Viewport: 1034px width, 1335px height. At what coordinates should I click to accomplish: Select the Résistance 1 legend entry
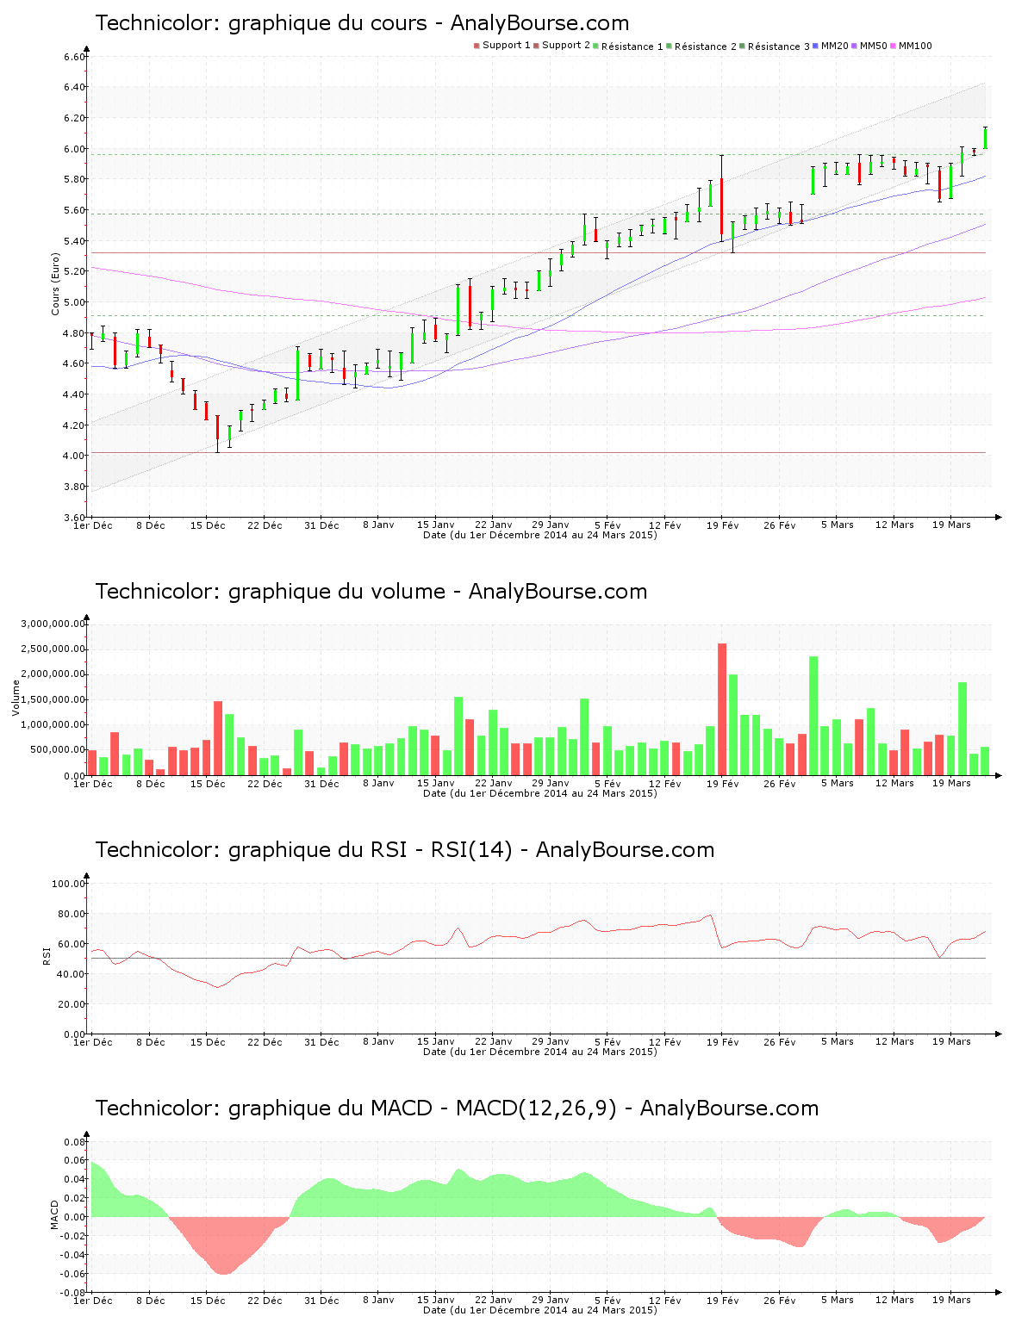pos(632,47)
